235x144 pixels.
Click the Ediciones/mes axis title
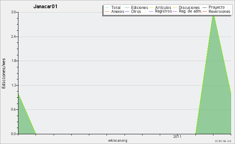(x=4, y=73)
